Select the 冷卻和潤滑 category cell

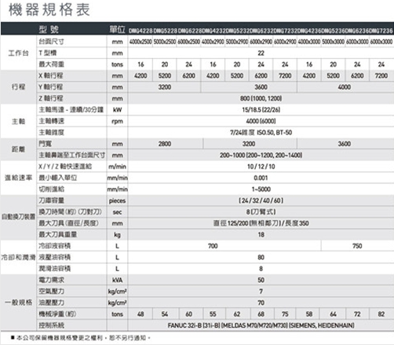click(18, 257)
